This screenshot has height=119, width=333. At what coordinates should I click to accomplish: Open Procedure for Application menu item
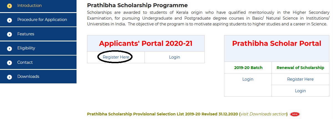click(x=38, y=20)
